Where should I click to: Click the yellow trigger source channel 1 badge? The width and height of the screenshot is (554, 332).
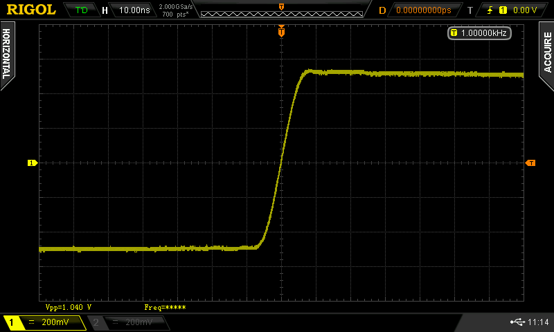(x=502, y=10)
